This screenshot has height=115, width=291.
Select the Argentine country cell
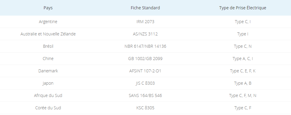coord(48,22)
